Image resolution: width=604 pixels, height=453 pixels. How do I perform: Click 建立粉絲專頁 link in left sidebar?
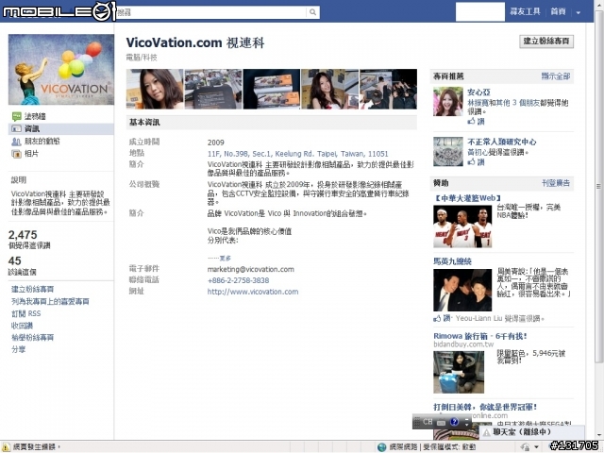pos(32,290)
